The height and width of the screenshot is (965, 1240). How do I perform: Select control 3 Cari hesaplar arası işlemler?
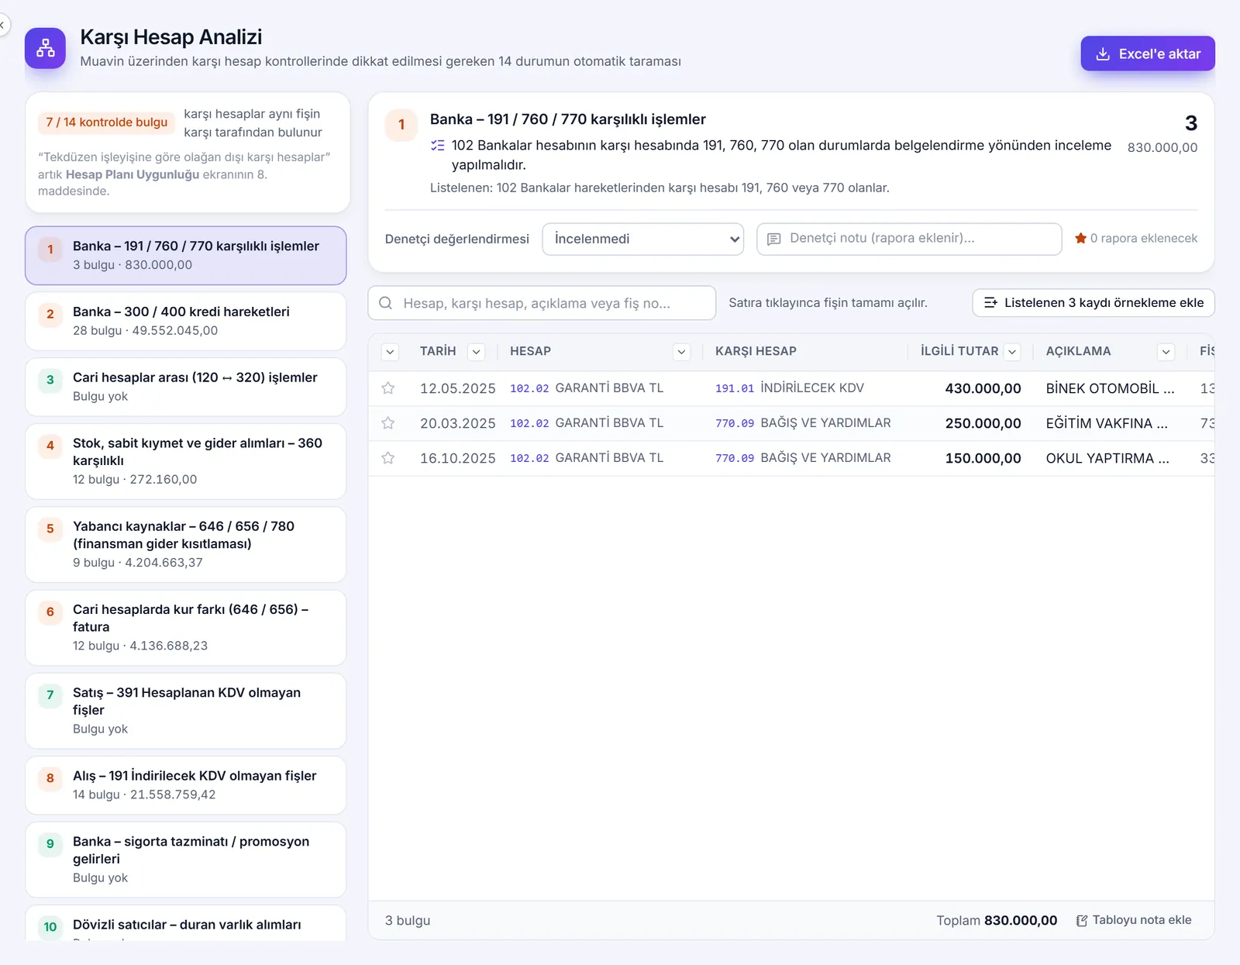tap(186, 387)
